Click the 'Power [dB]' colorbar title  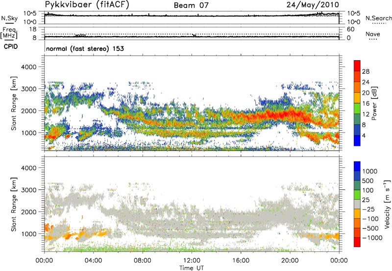(x=374, y=103)
